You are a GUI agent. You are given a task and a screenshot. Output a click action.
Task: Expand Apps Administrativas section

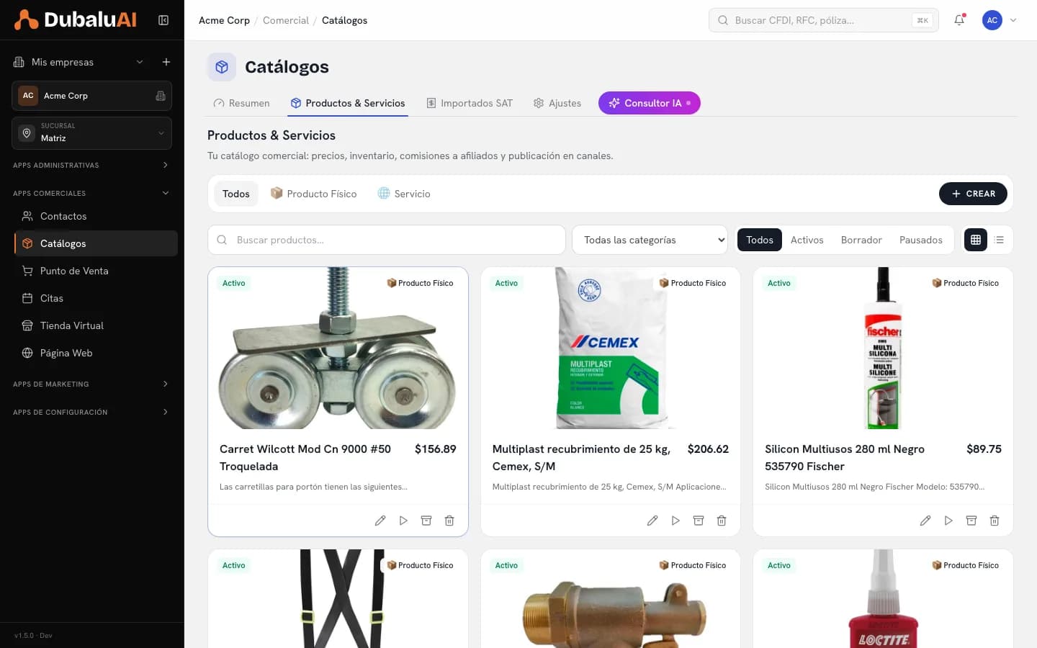91,165
